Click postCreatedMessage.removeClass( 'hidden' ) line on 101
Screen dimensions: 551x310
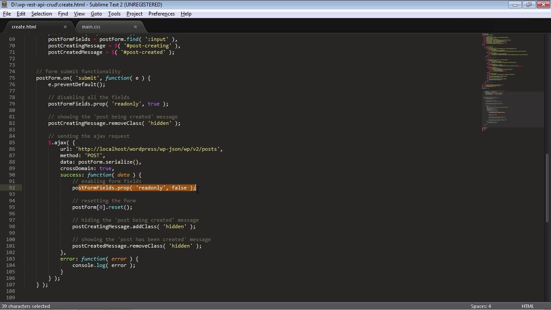tap(137, 246)
